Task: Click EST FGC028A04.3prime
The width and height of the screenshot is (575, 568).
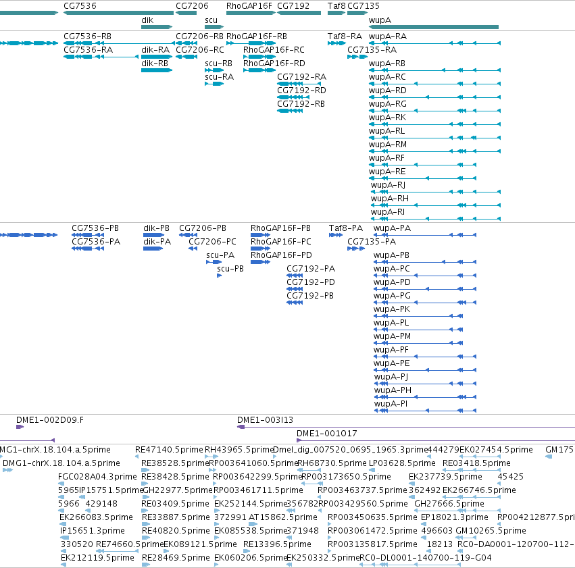Action: (x=97, y=477)
